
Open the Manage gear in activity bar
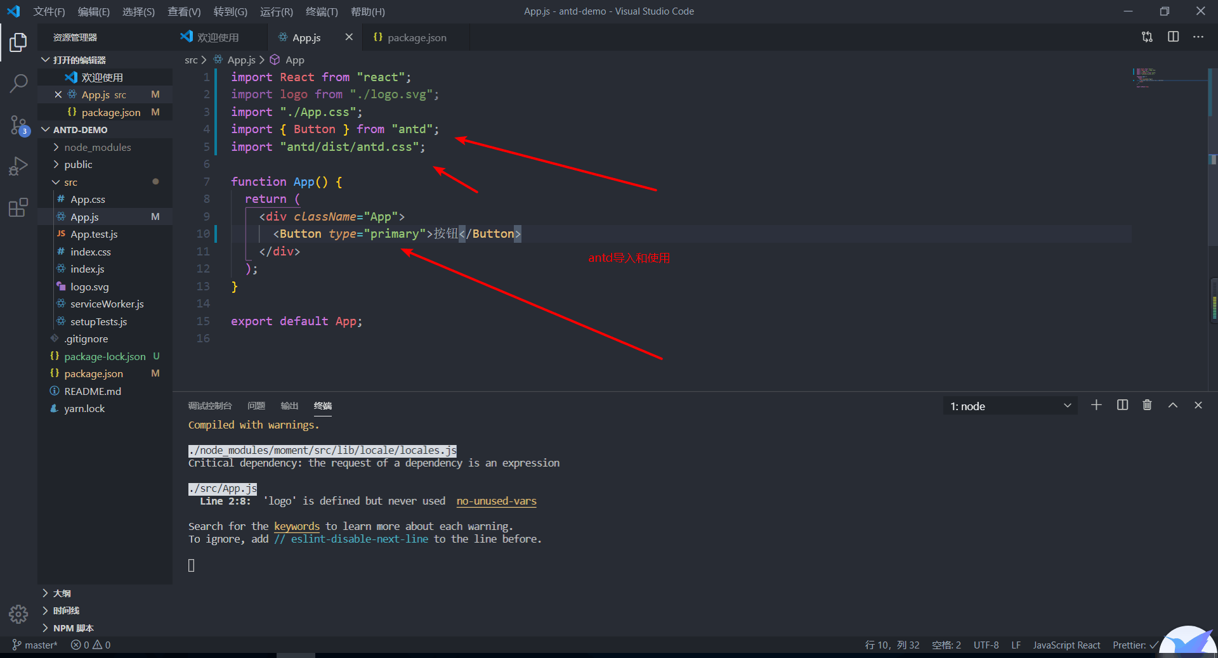pos(18,614)
